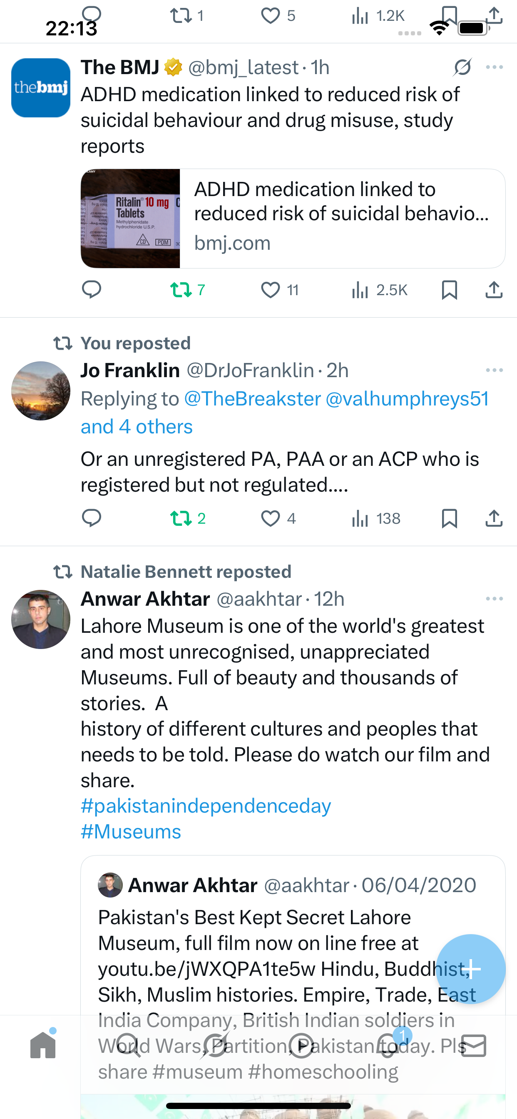This screenshot has width=517, height=1119.
Task: Bookmark The BMJ's ADHD post
Action: pyautogui.click(x=449, y=290)
